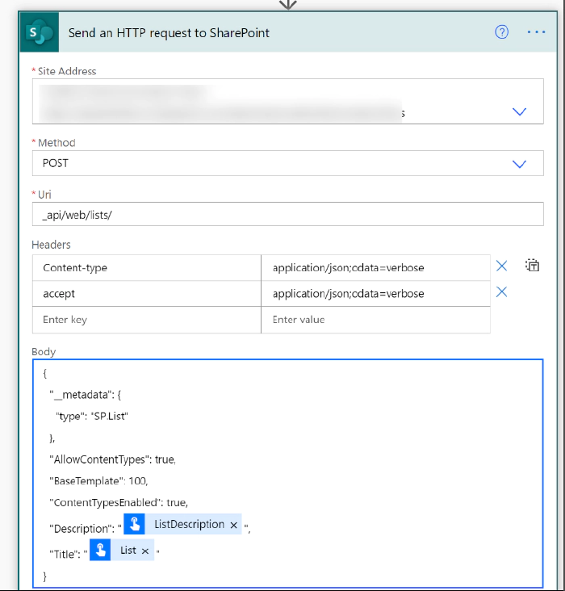Viewport: 565px width, 591px height.
Task: Click the SharePoint connector icon
Action: (39, 32)
